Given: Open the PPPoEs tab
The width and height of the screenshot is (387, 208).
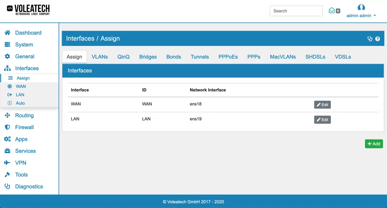Looking at the screenshot, I should (228, 57).
